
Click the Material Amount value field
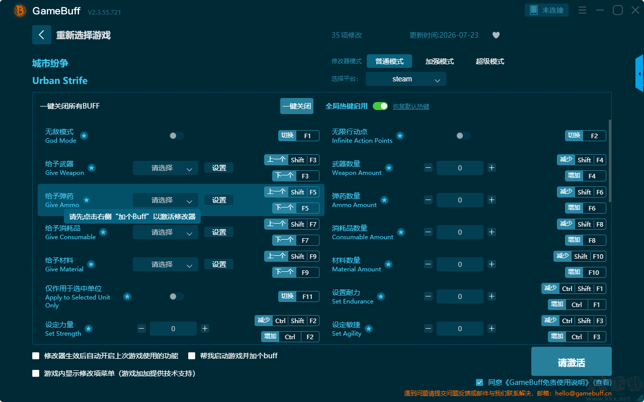(x=460, y=264)
